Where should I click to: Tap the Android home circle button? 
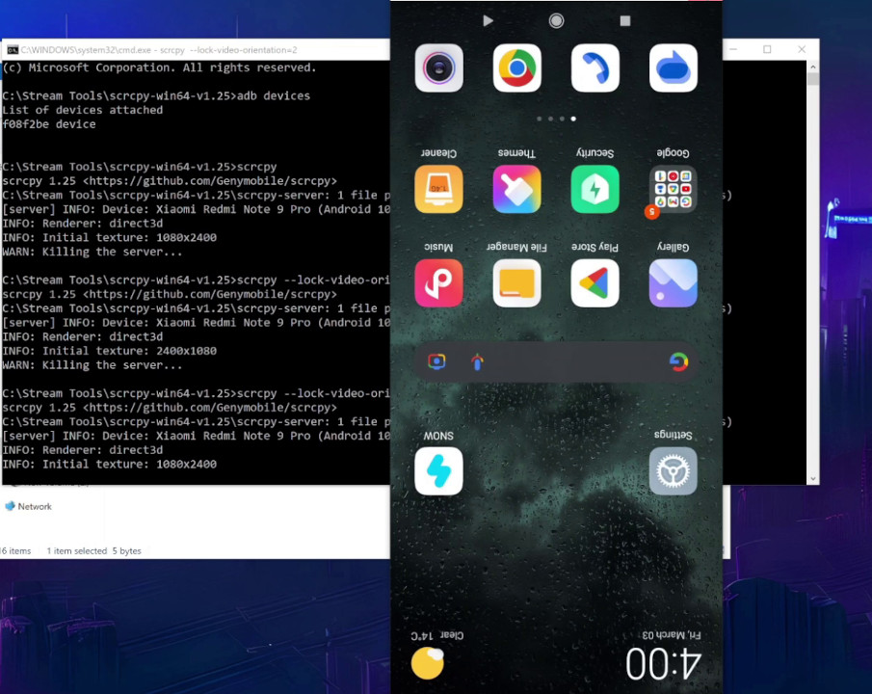point(556,21)
